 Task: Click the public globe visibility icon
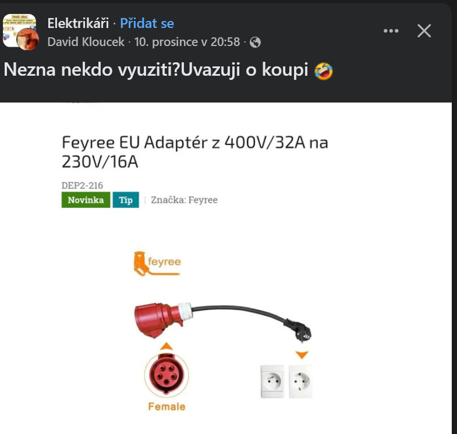[255, 43]
